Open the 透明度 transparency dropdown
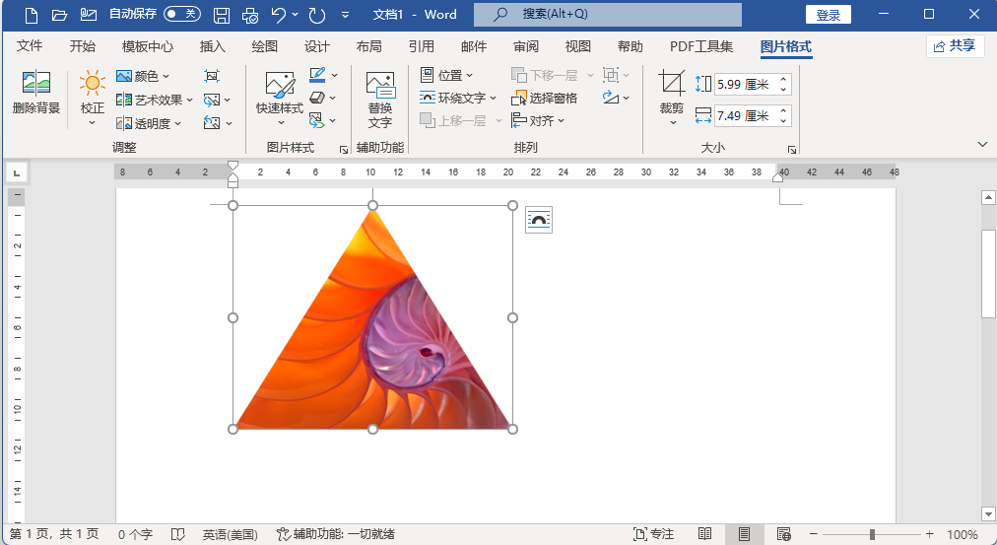 pos(150,123)
